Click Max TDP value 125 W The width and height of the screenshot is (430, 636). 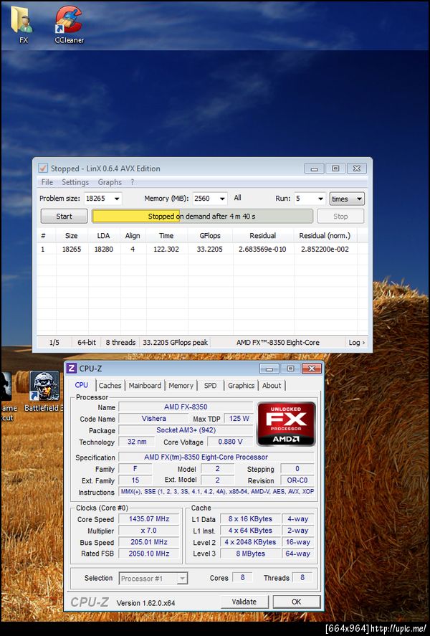point(239,419)
